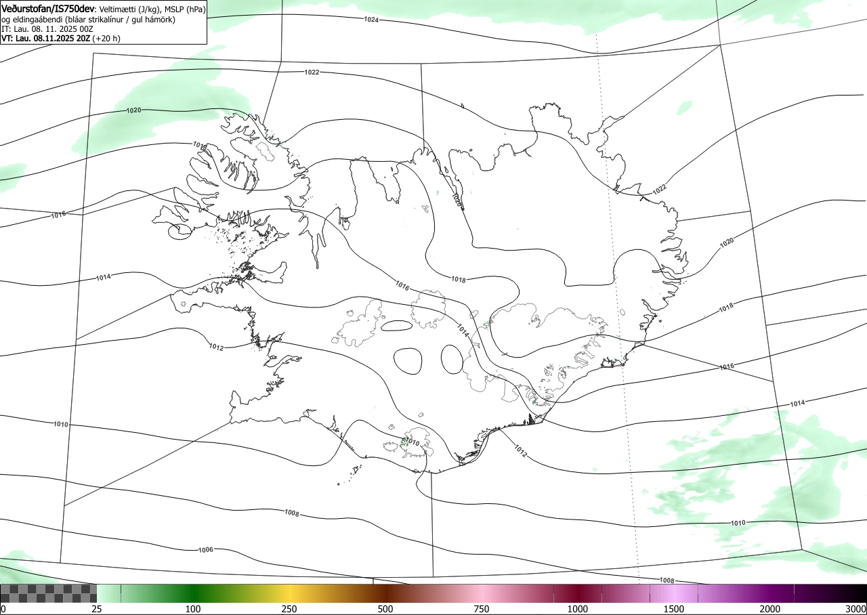Click the legend value 750
This screenshot has height=615, width=867.
[482, 609]
